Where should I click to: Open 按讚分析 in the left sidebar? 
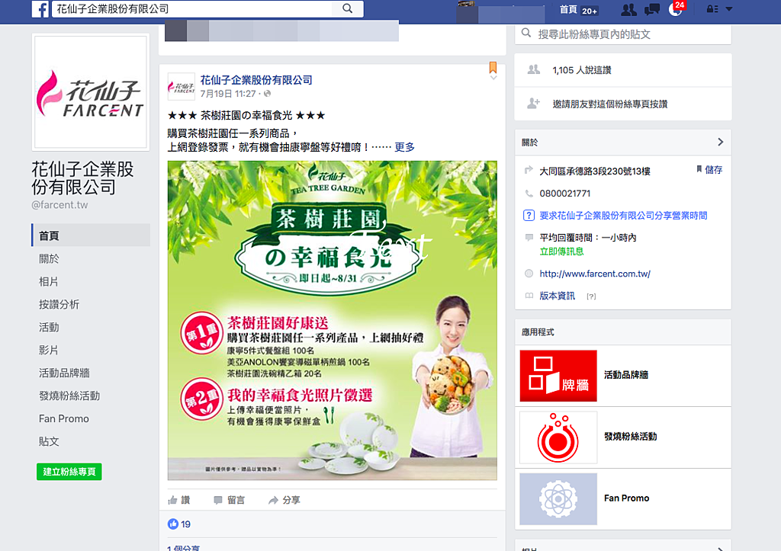(x=59, y=305)
